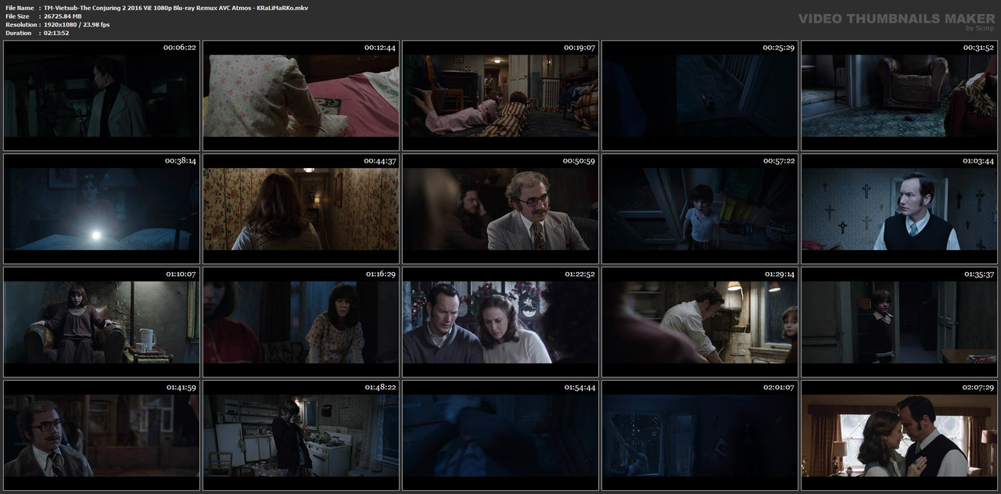The width and height of the screenshot is (1001, 494).
Task: Choose the armchair frame at 00:31:52
Action: [x=899, y=95]
